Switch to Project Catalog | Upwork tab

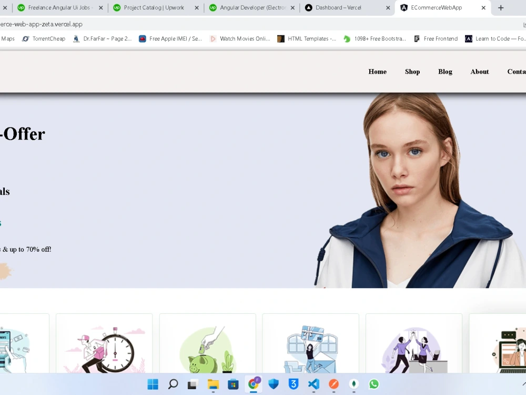point(149,8)
